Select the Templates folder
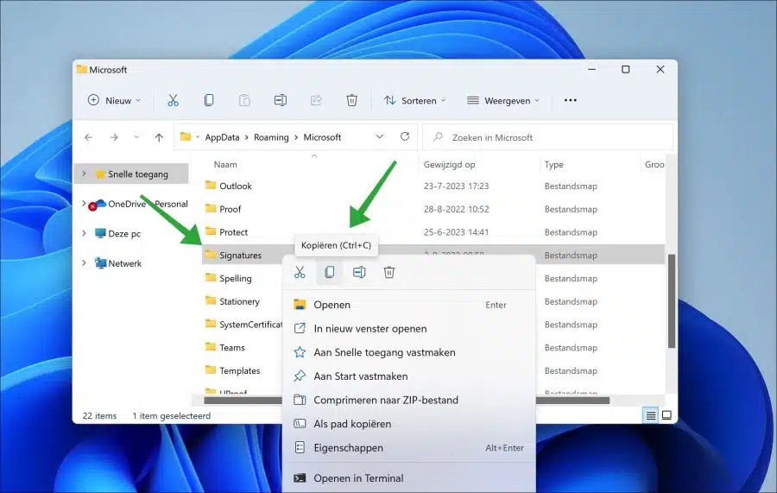The width and height of the screenshot is (777, 493). (239, 370)
